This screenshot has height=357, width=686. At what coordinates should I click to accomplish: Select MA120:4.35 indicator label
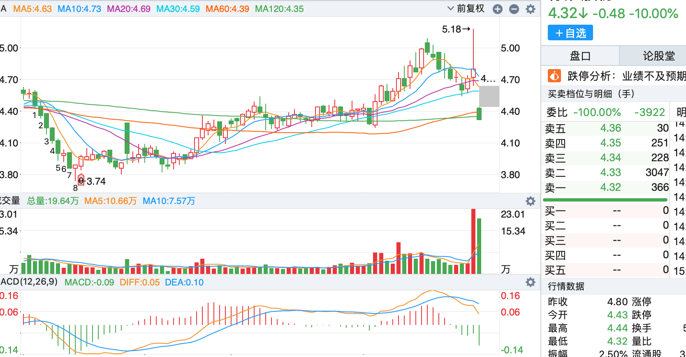[279, 9]
